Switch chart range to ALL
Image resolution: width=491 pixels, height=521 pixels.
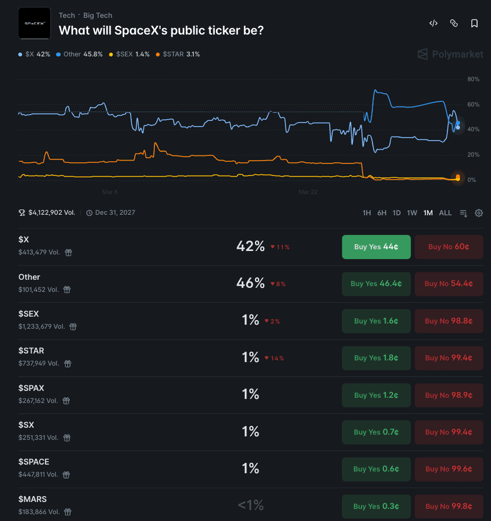[x=445, y=213]
